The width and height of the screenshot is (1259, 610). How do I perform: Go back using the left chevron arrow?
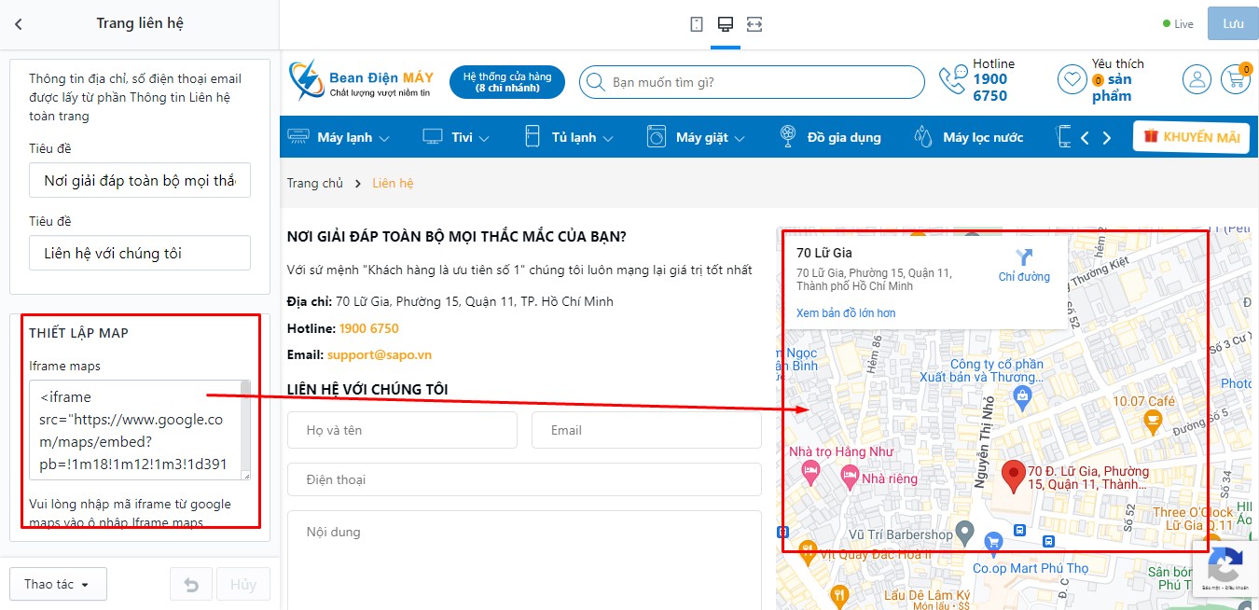18,24
